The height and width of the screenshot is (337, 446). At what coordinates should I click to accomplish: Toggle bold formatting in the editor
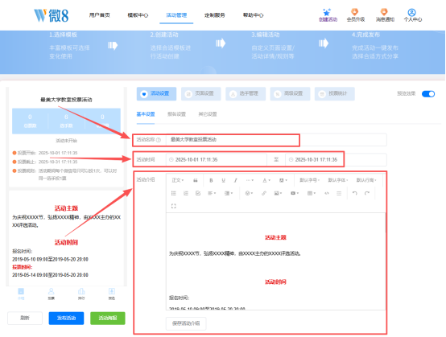[x=211, y=180]
